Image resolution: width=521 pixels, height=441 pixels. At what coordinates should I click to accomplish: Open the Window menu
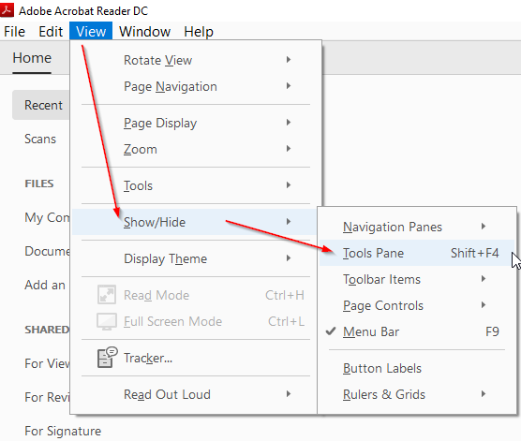(x=145, y=32)
